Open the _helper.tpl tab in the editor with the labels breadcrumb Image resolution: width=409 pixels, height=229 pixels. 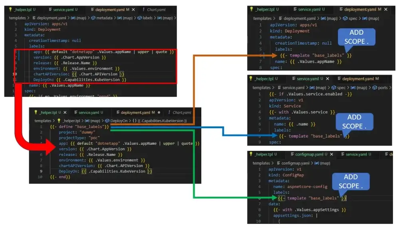click(22, 10)
